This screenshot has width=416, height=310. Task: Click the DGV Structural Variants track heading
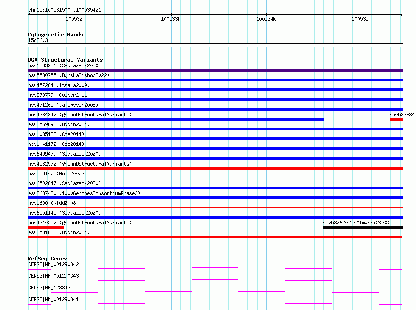65,60
